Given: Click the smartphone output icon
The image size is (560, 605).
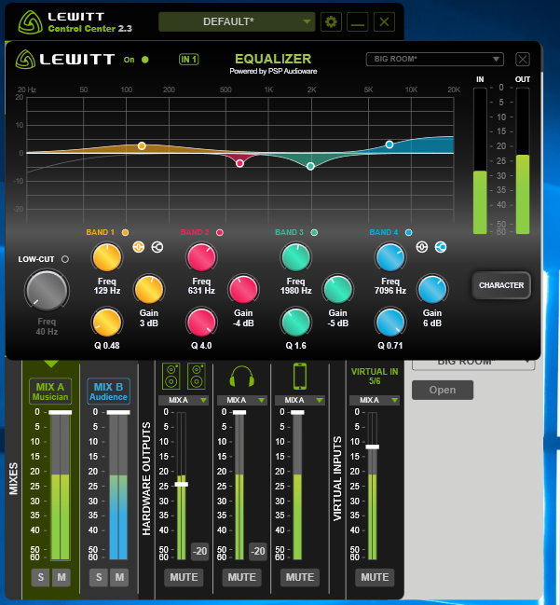Looking at the screenshot, I should (x=300, y=376).
